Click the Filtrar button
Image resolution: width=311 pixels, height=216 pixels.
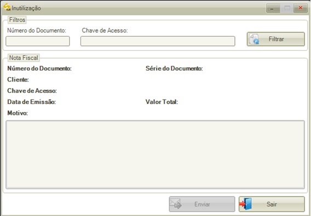(x=276, y=39)
